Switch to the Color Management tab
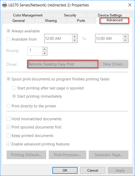The height and width of the screenshot is (176, 135). tap(28, 15)
